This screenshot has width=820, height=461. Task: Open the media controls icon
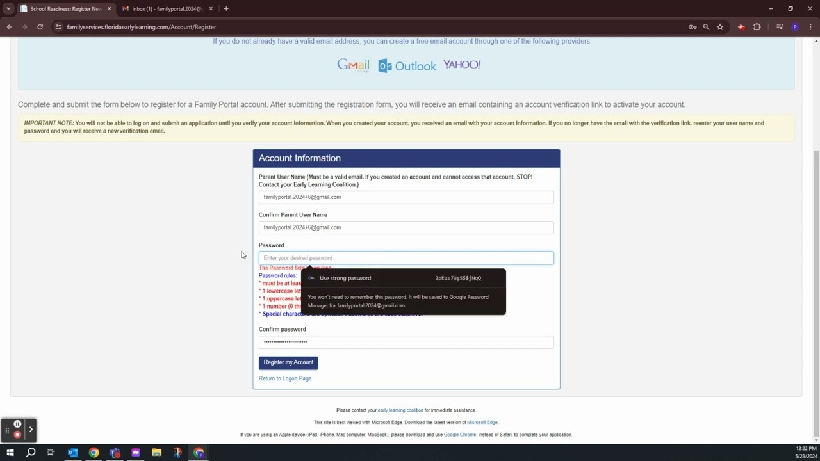(x=780, y=27)
